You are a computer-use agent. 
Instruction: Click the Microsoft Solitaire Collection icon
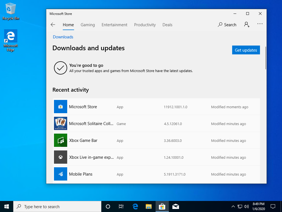click(61, 123)
